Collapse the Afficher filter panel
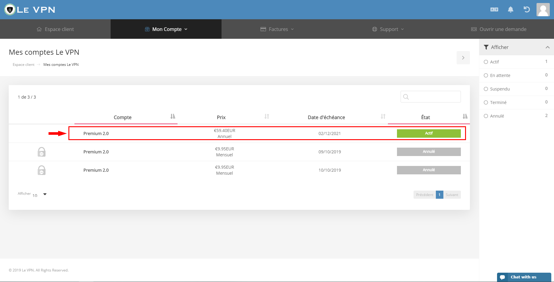 point(548,47)
